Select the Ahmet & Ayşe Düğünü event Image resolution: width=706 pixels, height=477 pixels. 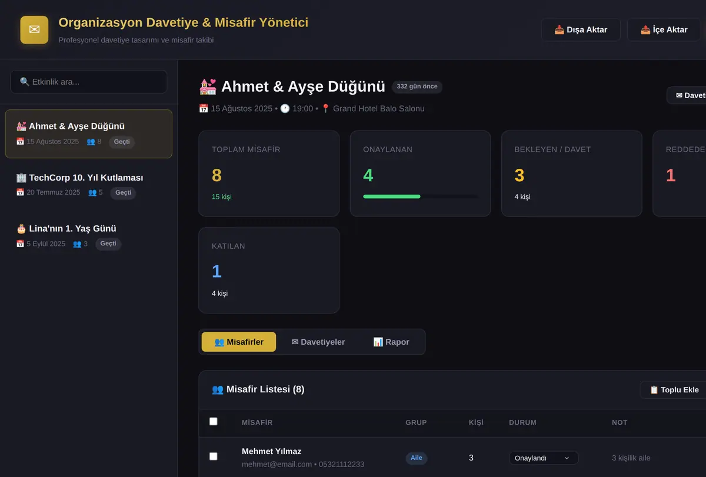click(89, 134)
